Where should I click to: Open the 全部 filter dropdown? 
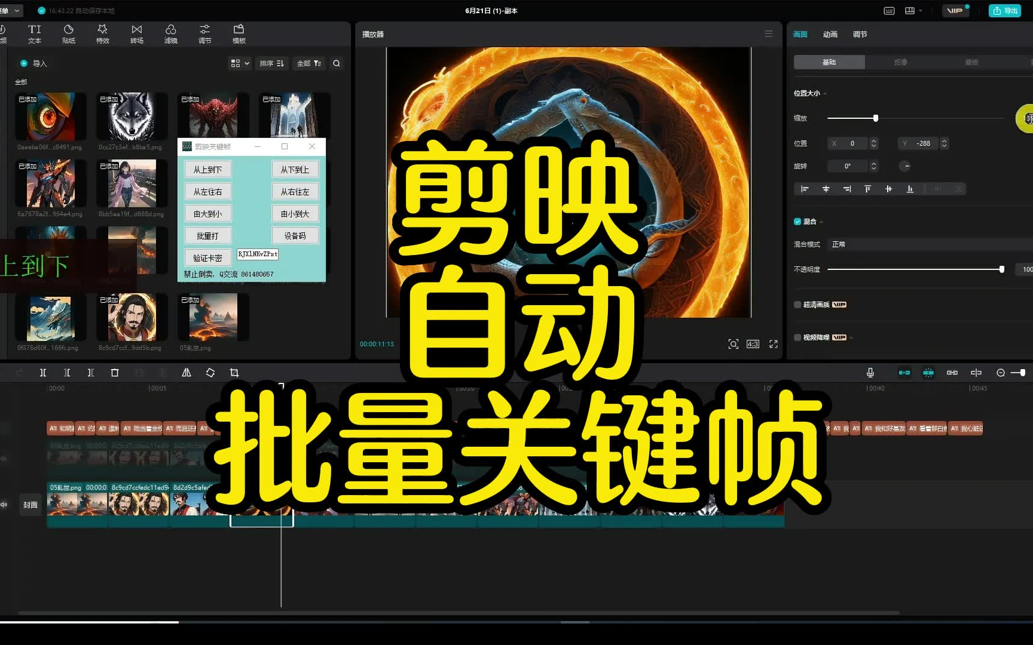(x=309, y=63)
